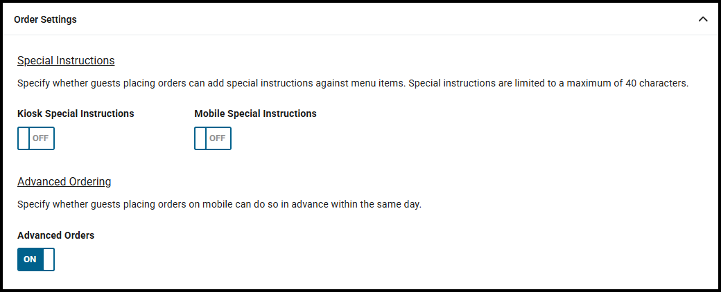The height and width of the screenshot is (292, 721).
Task: Click the knob of the Kiosk switch
Action: [x=24, y=138]
